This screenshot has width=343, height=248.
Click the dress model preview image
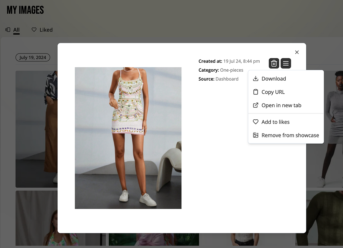[128, 138]
